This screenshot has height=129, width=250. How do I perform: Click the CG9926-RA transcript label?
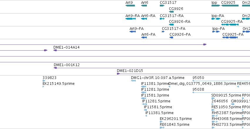tap(179, 22)
